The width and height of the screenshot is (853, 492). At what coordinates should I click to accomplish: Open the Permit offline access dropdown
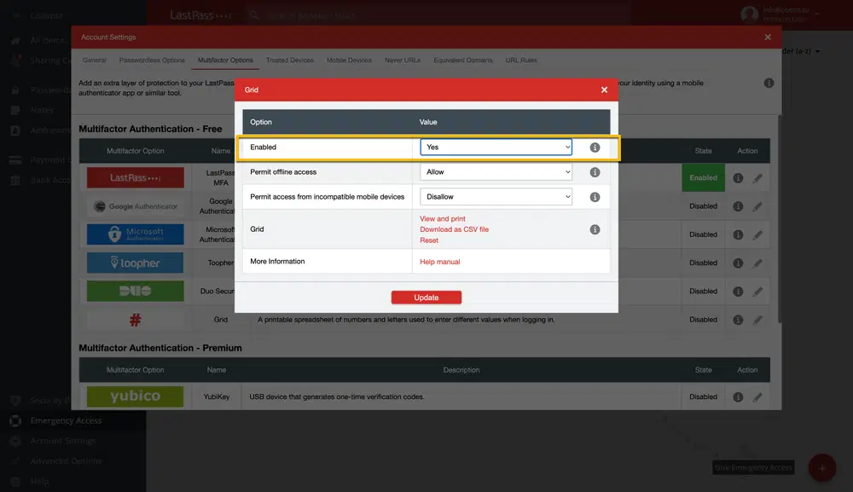click(x=496, y=171)
